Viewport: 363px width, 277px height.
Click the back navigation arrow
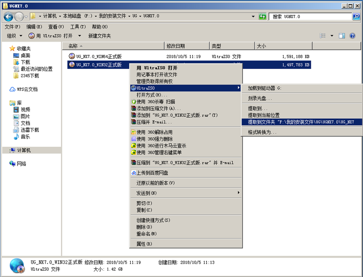point(9,17)
